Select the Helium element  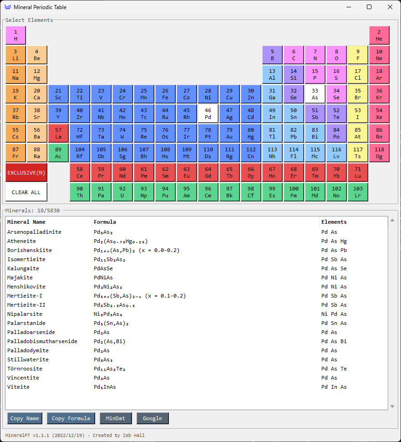pos(379,35)
